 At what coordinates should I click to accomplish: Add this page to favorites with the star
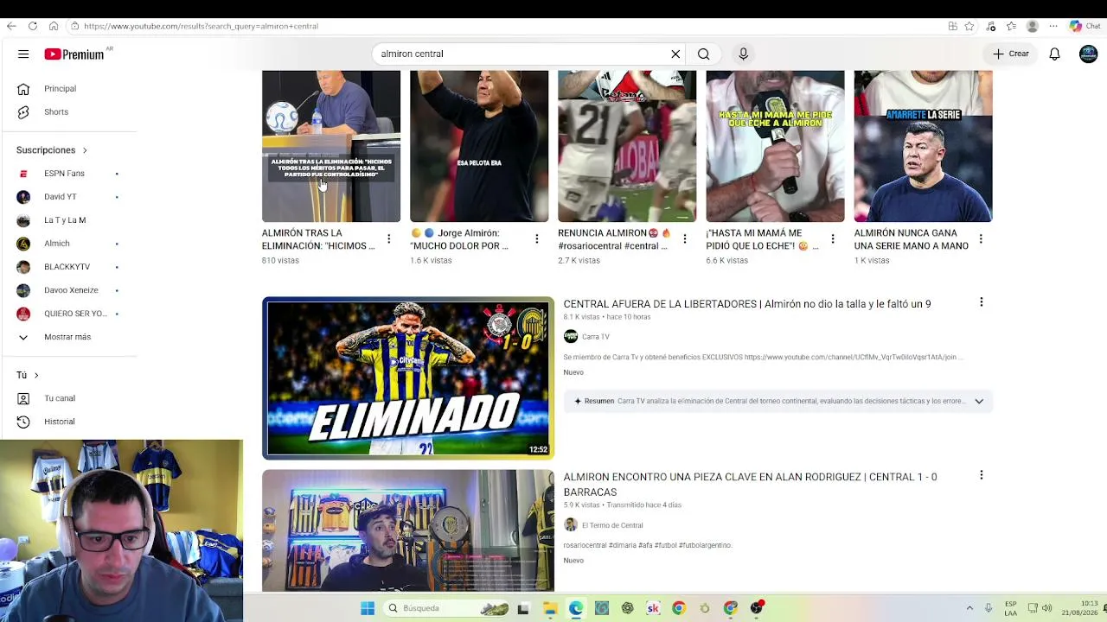point(969,26)
